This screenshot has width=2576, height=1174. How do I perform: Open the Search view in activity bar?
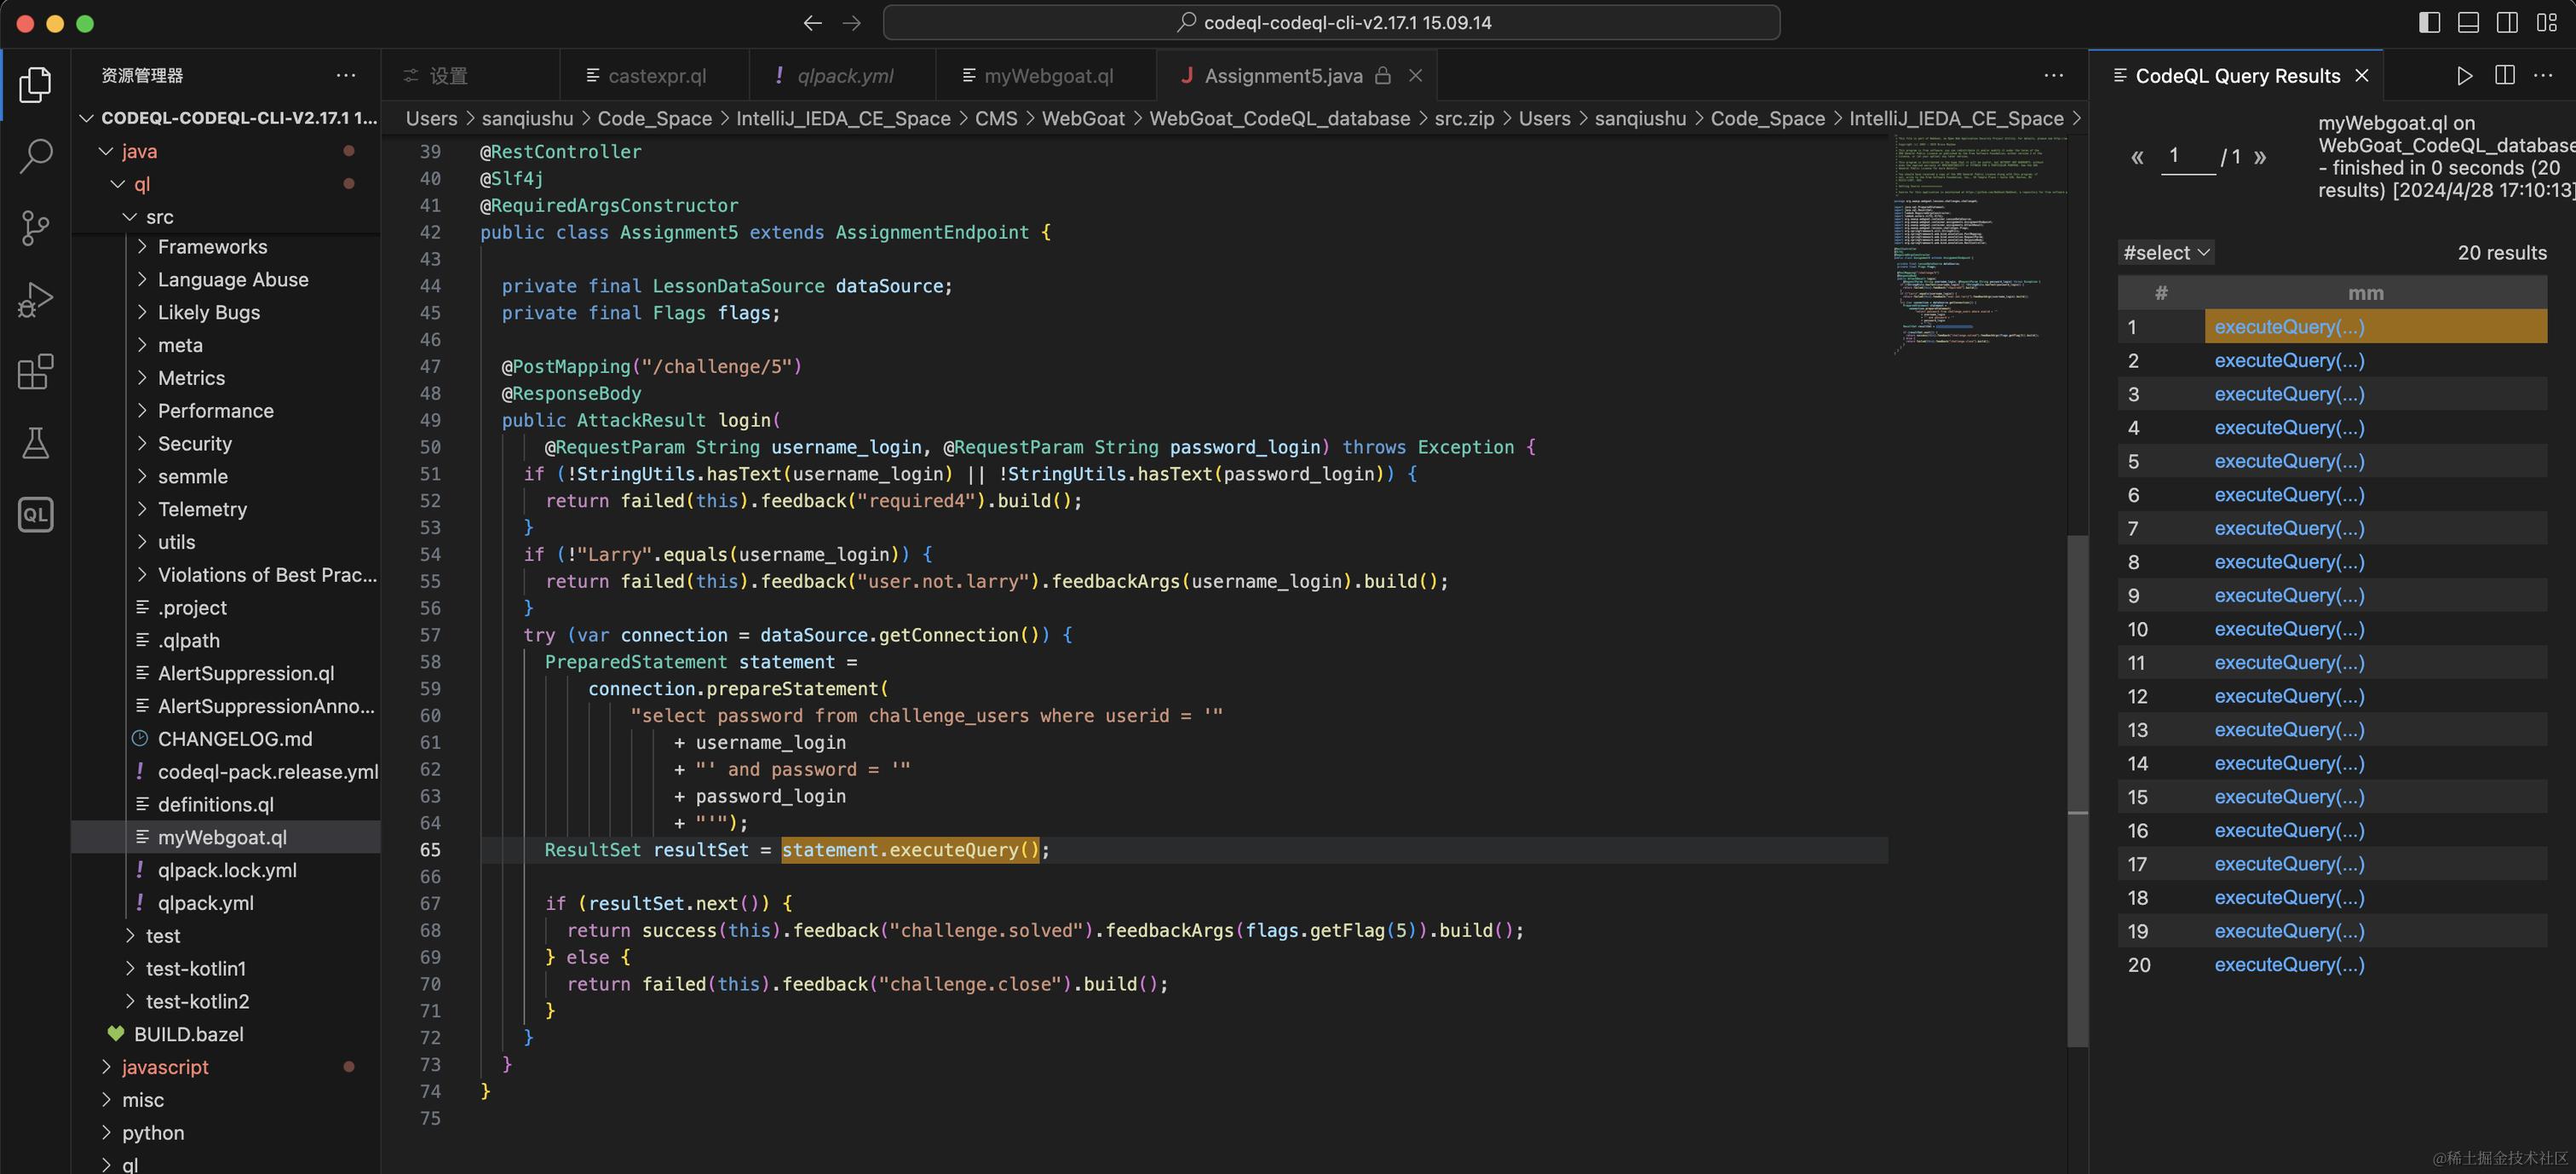[x=36, y=156]
